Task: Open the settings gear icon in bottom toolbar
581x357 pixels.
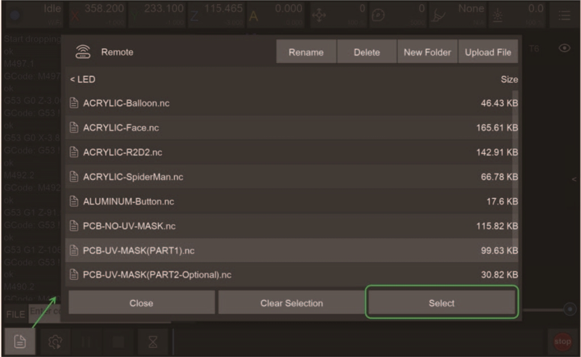Action: click(x=55, y=342)
